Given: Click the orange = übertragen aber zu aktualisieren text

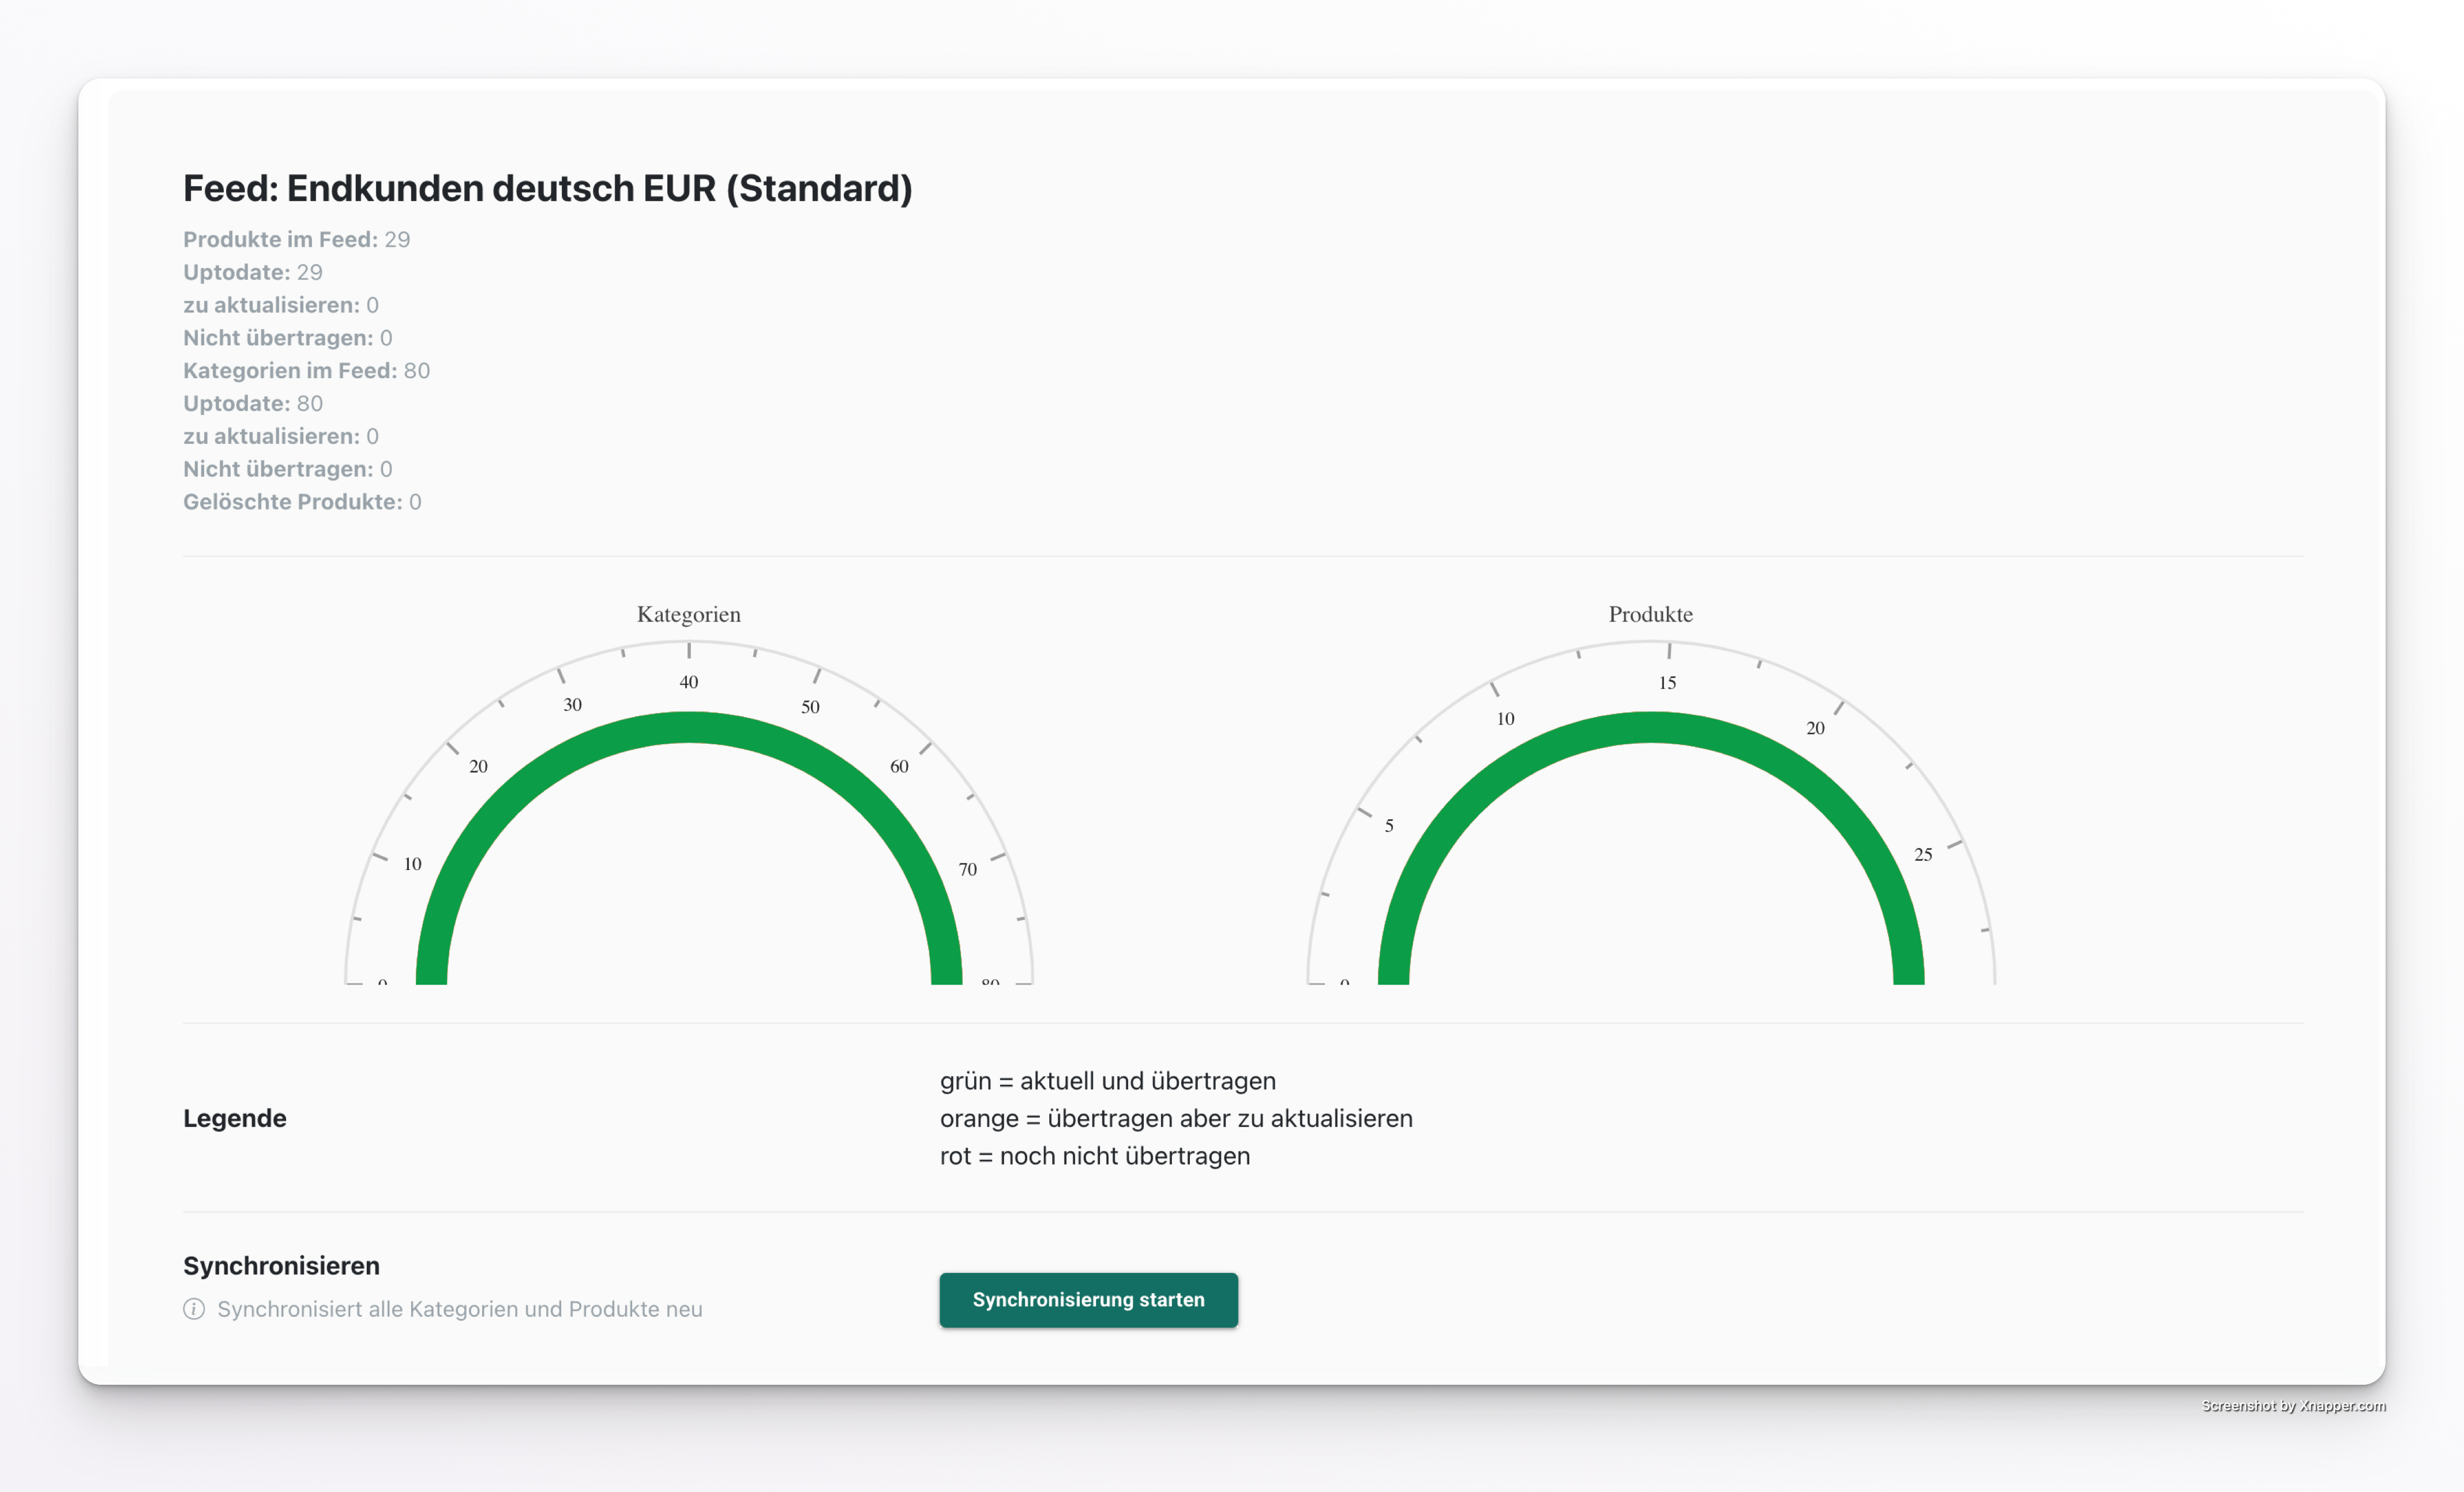Looking at the screenshot, I should [x=1176, y=1118].
